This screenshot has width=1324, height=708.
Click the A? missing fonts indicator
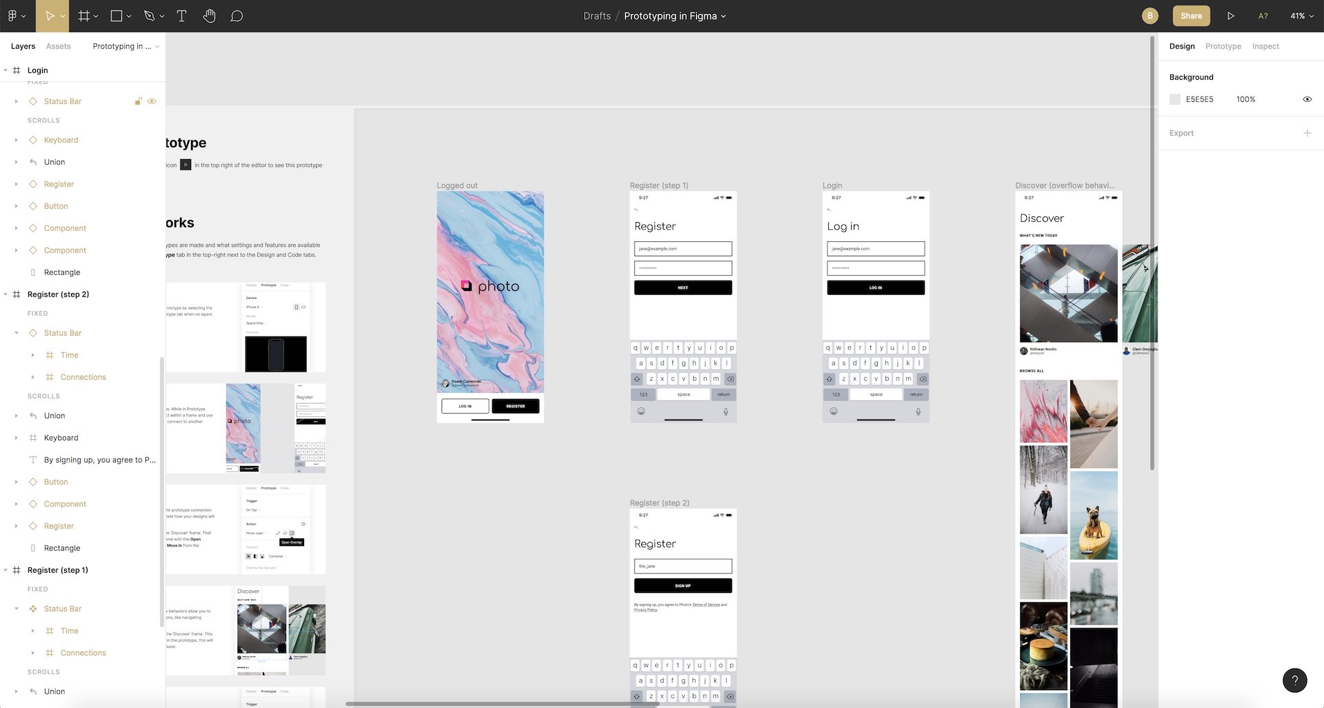tap(1263, 16)
